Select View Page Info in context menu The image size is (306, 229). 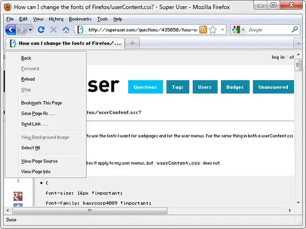click(46, 171)
